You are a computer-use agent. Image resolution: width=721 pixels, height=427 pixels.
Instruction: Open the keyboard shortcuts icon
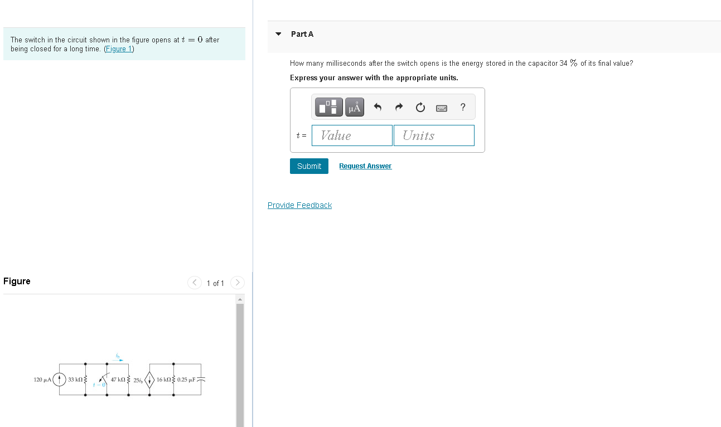click(x=442, y=108)
